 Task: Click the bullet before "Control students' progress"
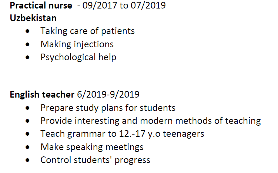point(28,160)
